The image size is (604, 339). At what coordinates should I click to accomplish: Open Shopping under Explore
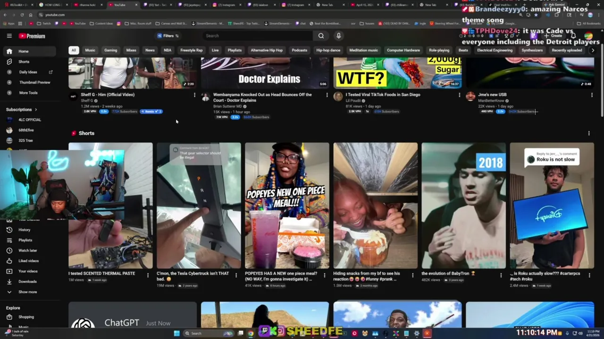[31, 317]
